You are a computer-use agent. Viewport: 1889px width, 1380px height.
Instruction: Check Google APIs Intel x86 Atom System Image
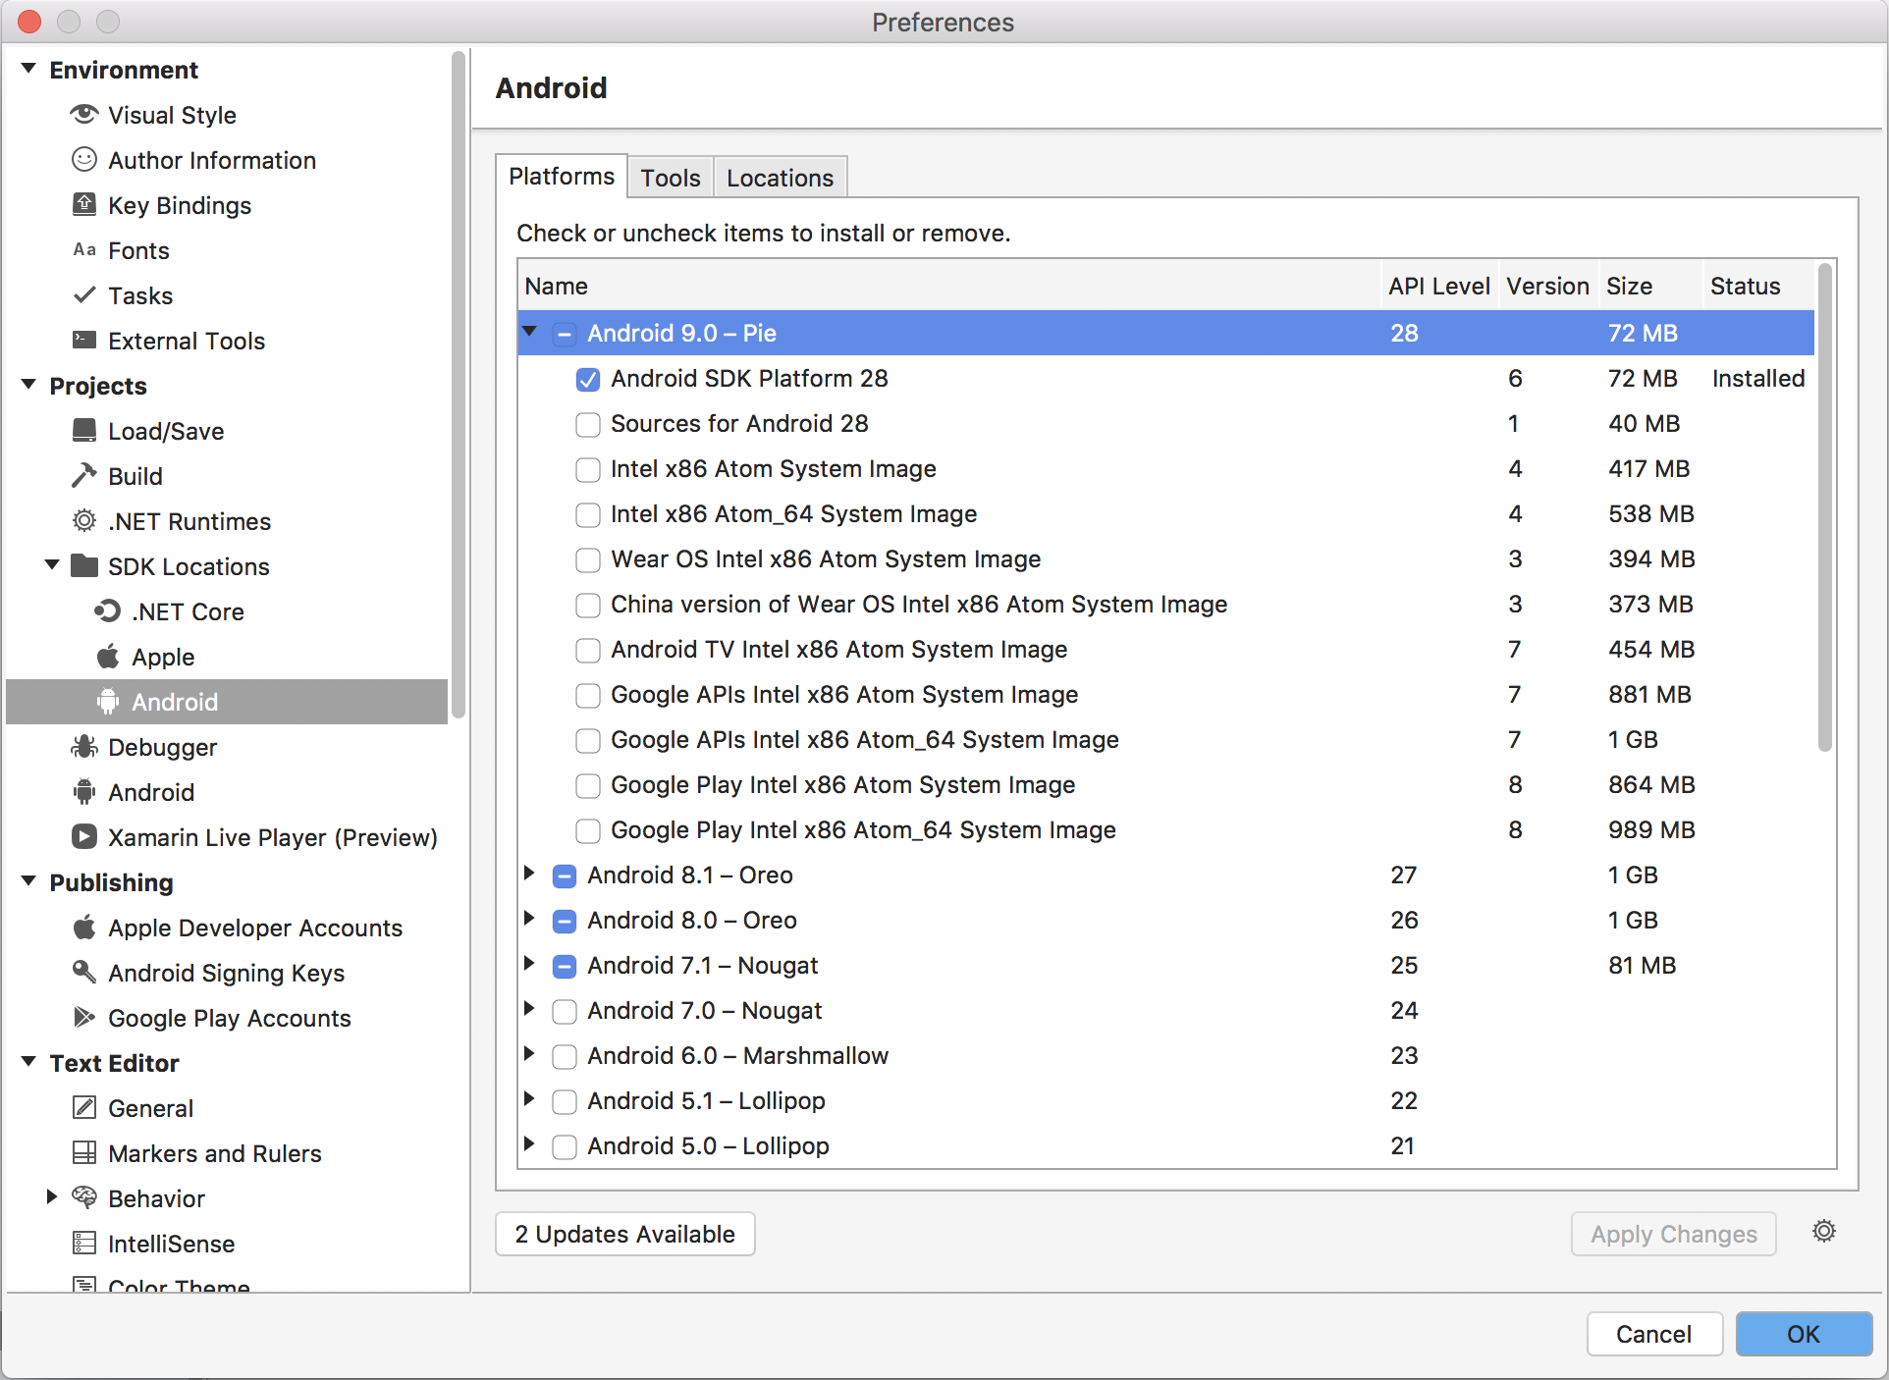click(588, 695)
